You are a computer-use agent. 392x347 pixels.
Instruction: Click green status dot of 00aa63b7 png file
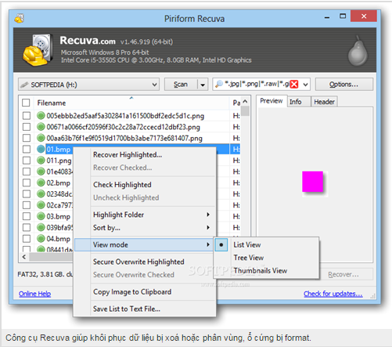[x=41, y=138]
